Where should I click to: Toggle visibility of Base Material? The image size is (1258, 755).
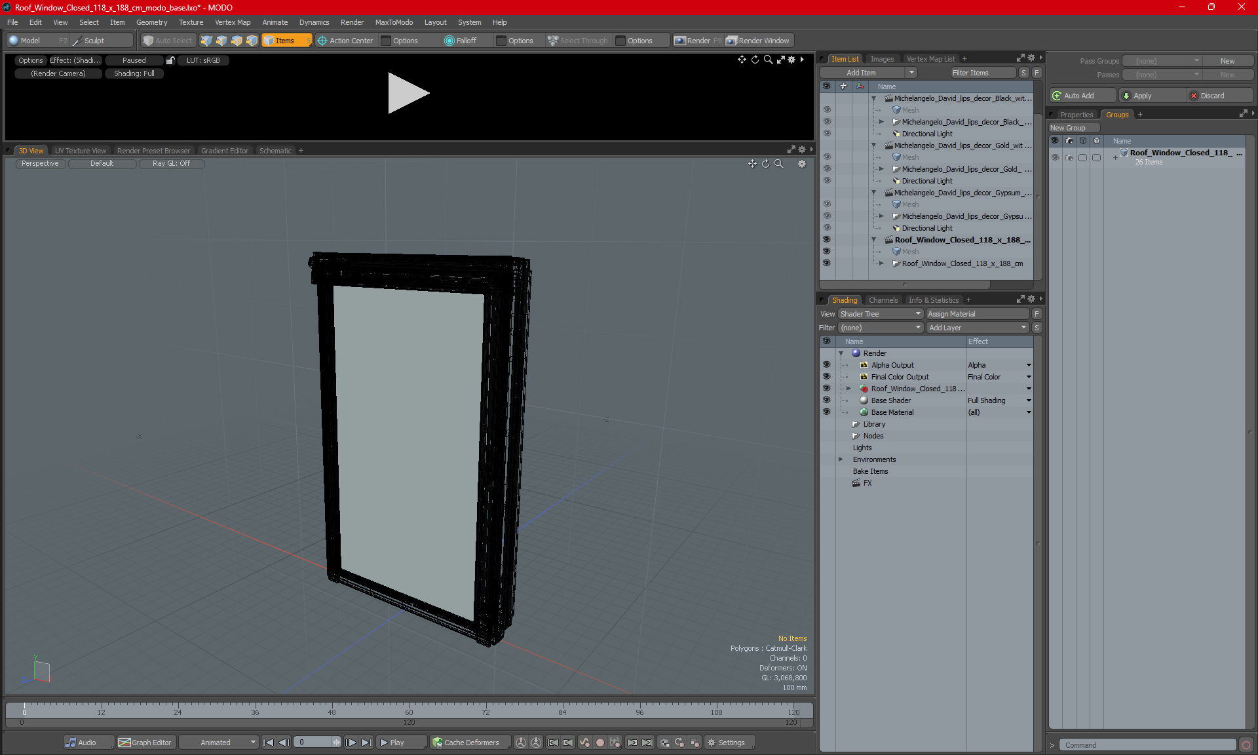coord(826,412)
